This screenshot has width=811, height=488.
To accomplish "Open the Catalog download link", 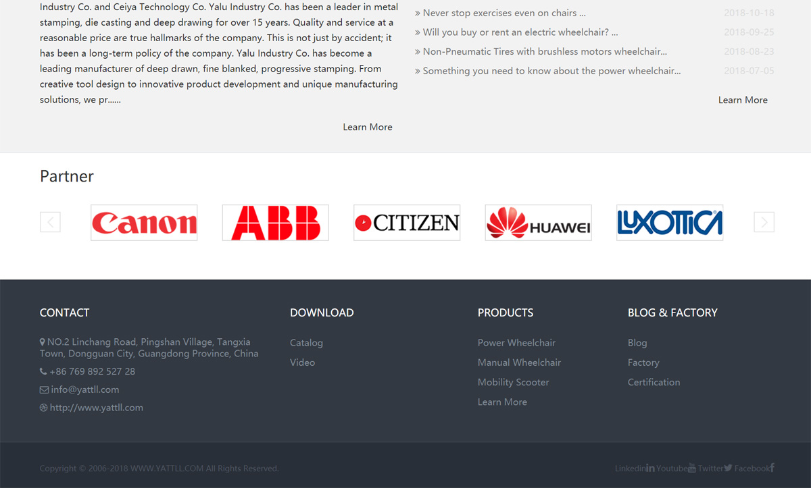I will (306, 343).
